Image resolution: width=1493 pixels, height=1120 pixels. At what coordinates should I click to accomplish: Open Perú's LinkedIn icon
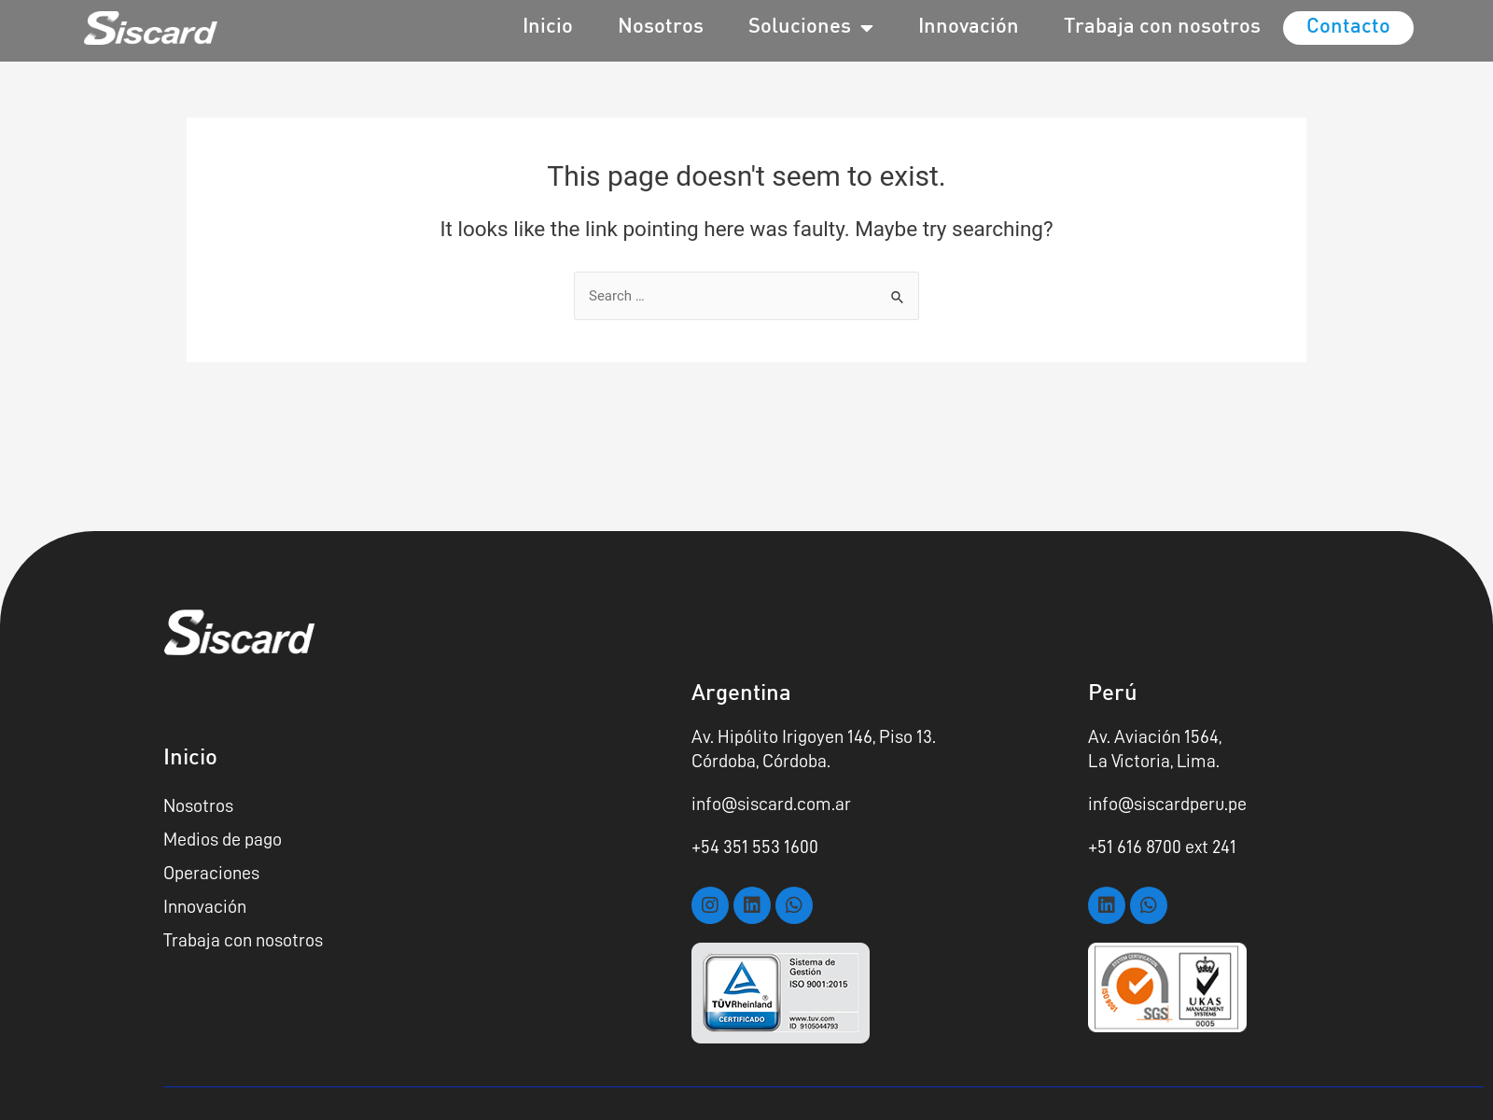1107,905
